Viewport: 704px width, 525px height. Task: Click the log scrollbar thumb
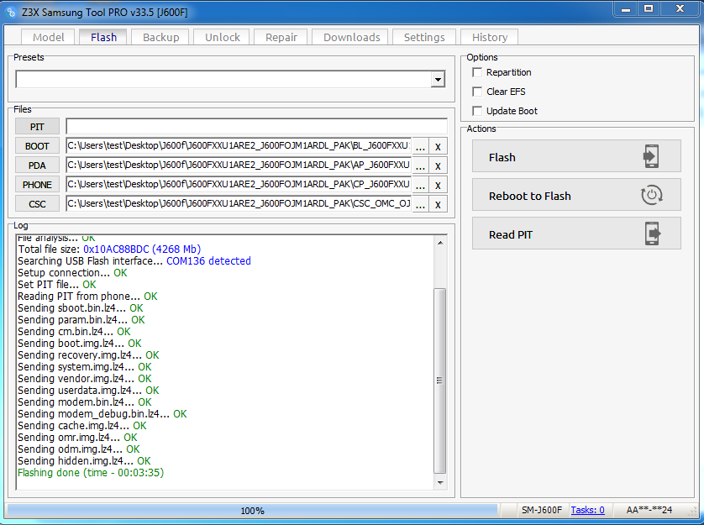[440, 381]
